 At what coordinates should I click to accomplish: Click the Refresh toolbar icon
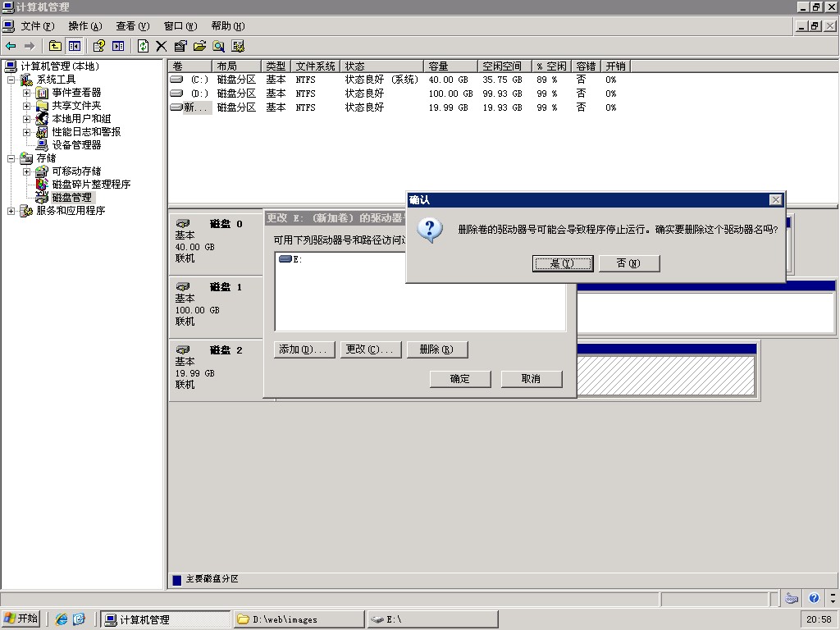pyautogui.click(x=144, y=46)
